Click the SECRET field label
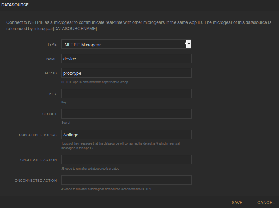Image resolution: width=279 pixels, height=208 pixels. [x=49, y=114]
